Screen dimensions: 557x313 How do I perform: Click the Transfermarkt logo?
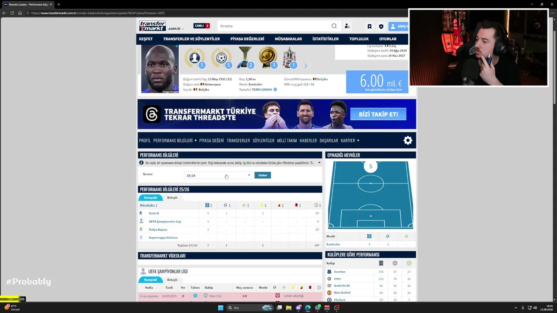(x=152, y=26)
